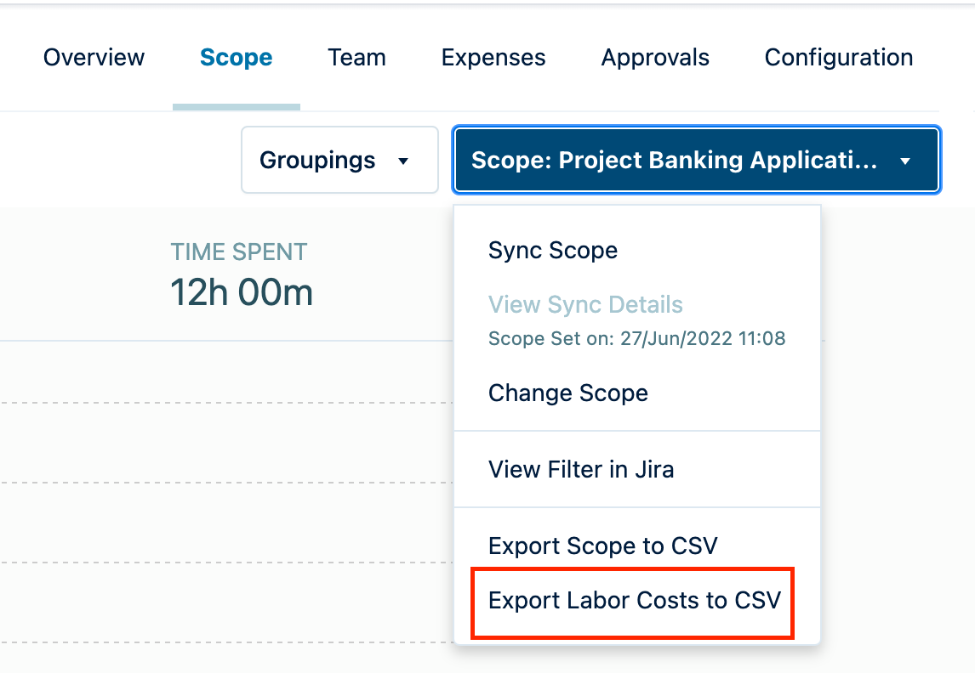Choose Sync Scope from the menu
The image size is (975, 673).
click(553, 251)
